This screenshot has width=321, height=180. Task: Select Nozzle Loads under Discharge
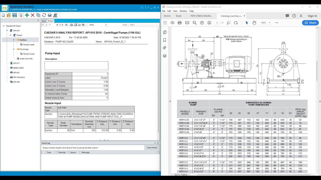(x=29, y=54)
